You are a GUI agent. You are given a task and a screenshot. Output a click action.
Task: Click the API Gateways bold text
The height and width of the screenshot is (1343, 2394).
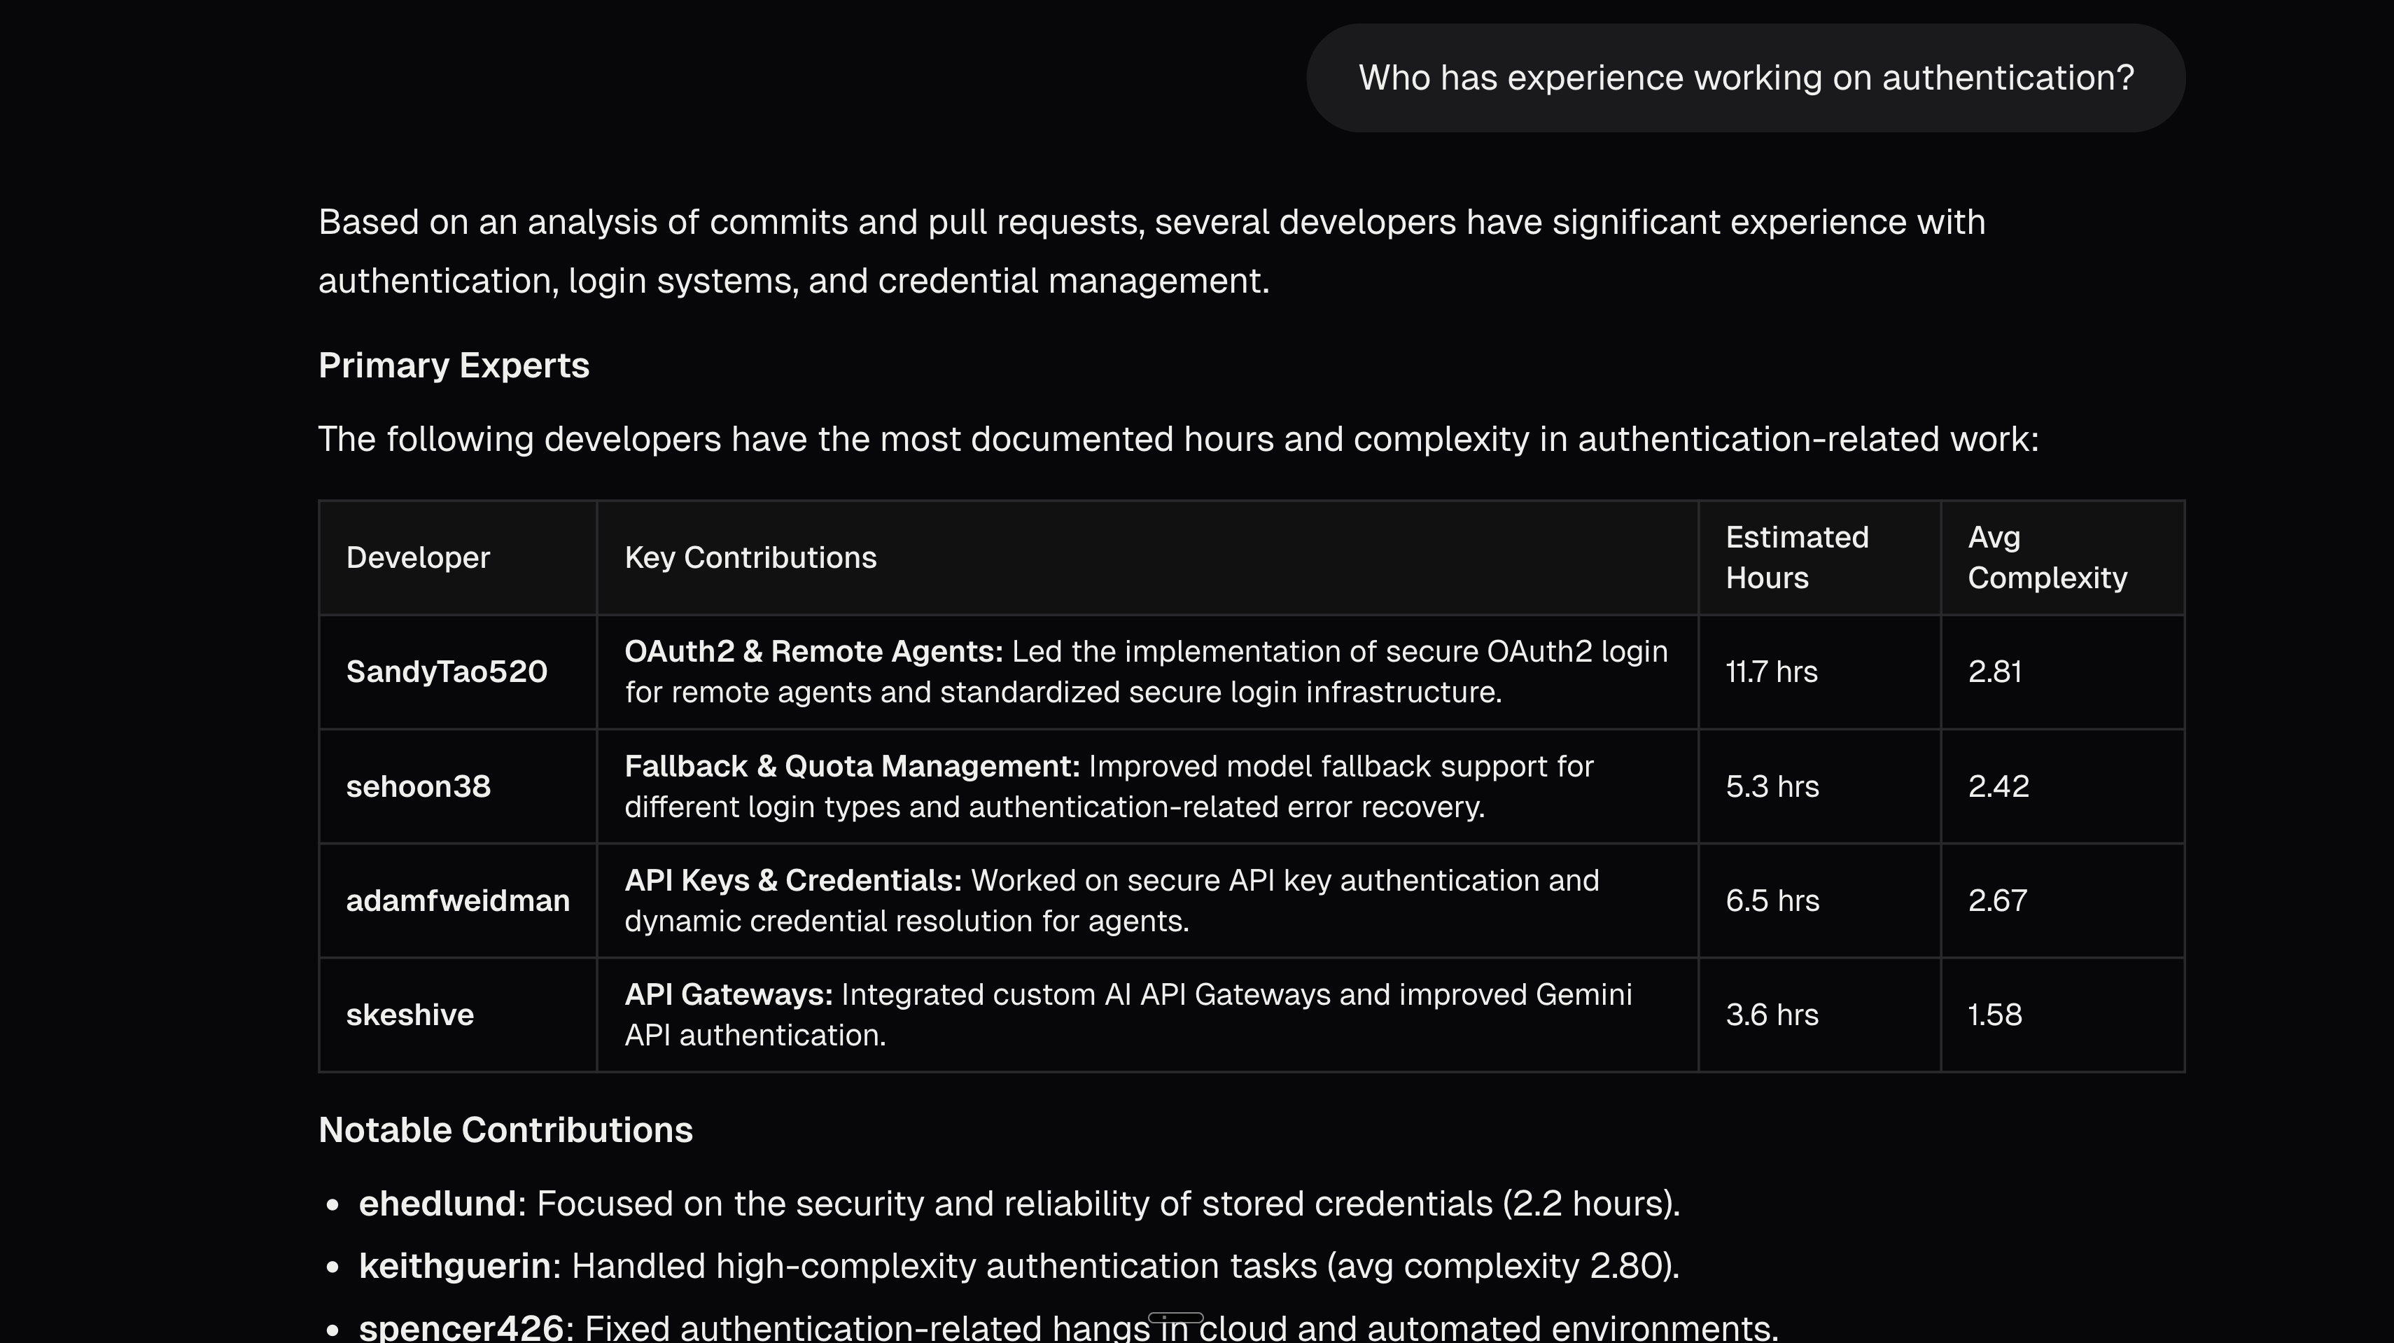point(728,994)
